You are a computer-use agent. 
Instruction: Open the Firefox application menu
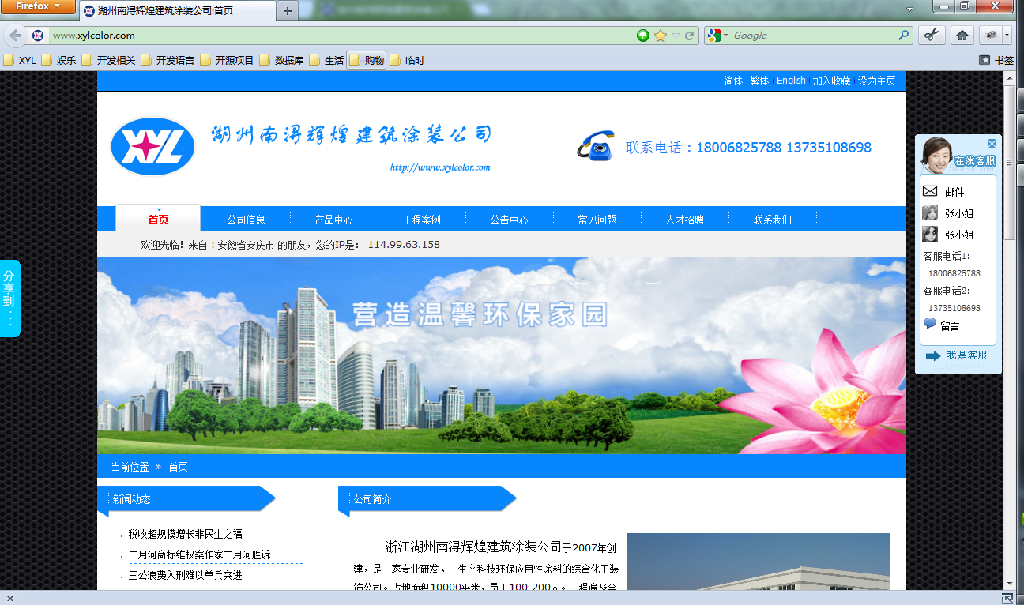click(39, 6)
